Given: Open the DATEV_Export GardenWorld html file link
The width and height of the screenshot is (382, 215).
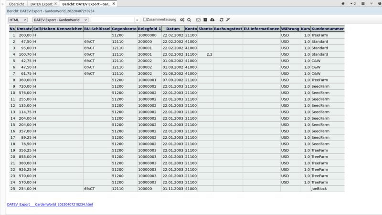Looking at the screenshot, I should click(x=50, y=205).
